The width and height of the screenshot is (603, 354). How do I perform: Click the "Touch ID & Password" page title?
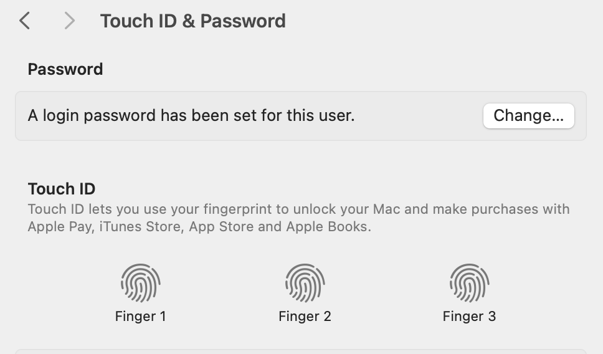192,21
